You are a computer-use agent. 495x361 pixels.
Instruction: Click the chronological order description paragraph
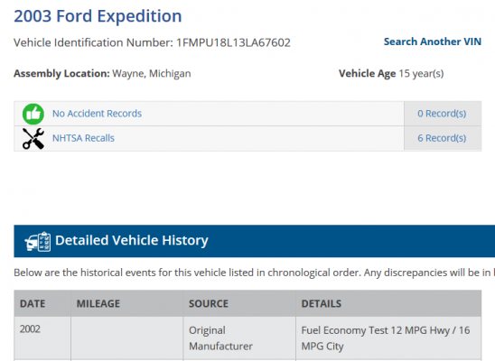pyautogui.click(x=254, y=273)
